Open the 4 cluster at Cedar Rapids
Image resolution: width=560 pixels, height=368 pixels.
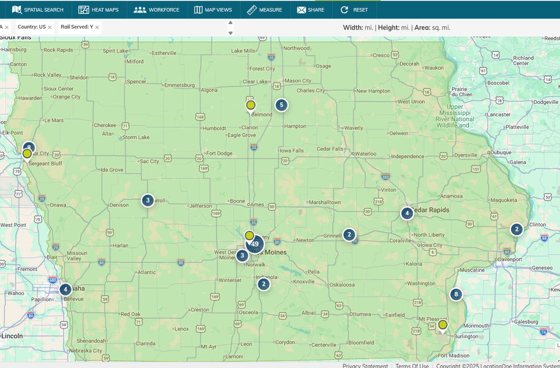(407, 213)
